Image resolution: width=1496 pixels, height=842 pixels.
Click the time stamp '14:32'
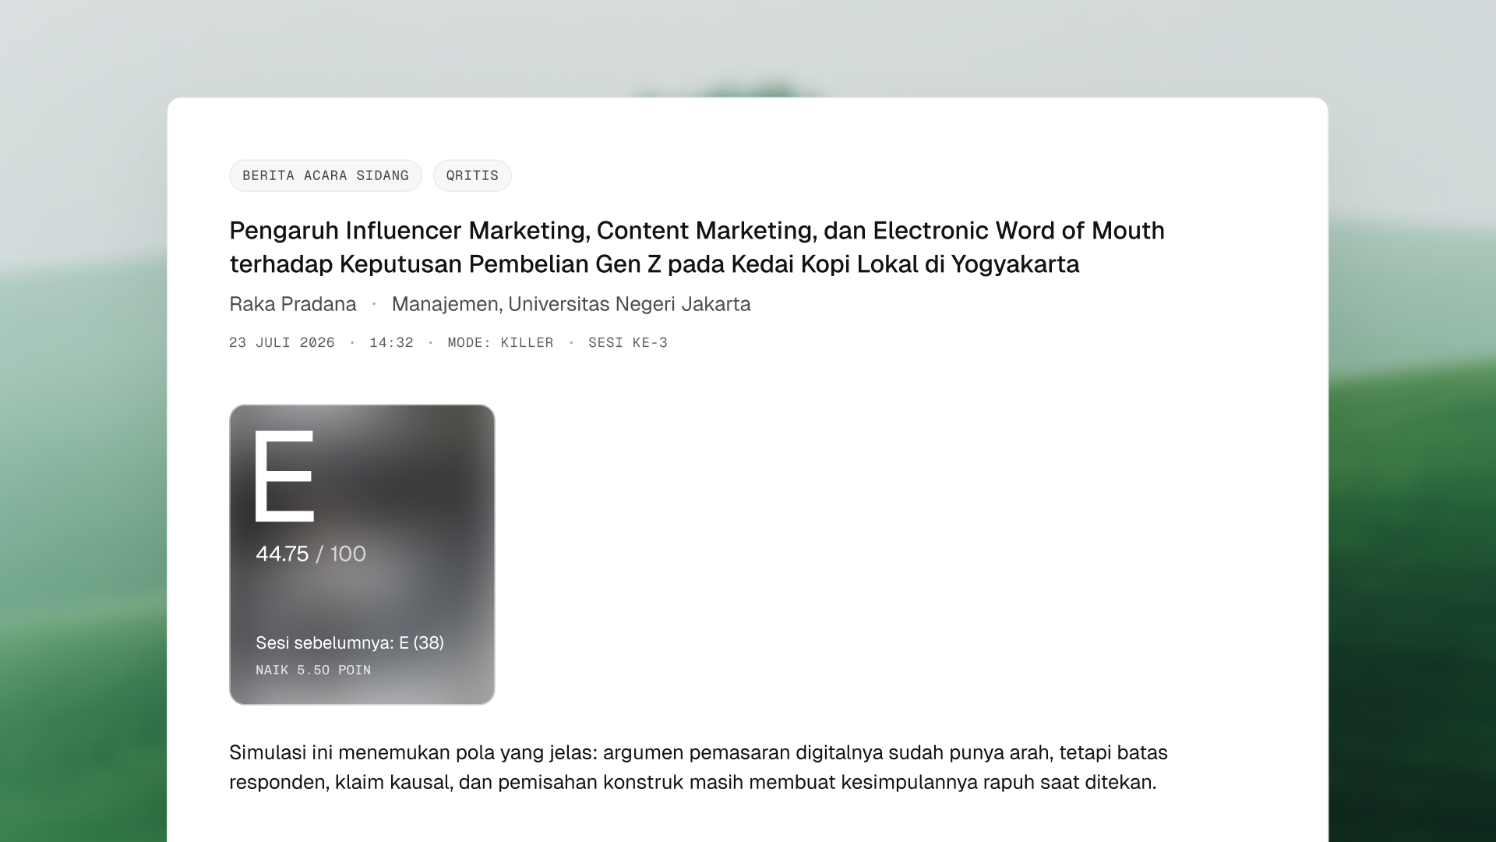pos(391,343)
